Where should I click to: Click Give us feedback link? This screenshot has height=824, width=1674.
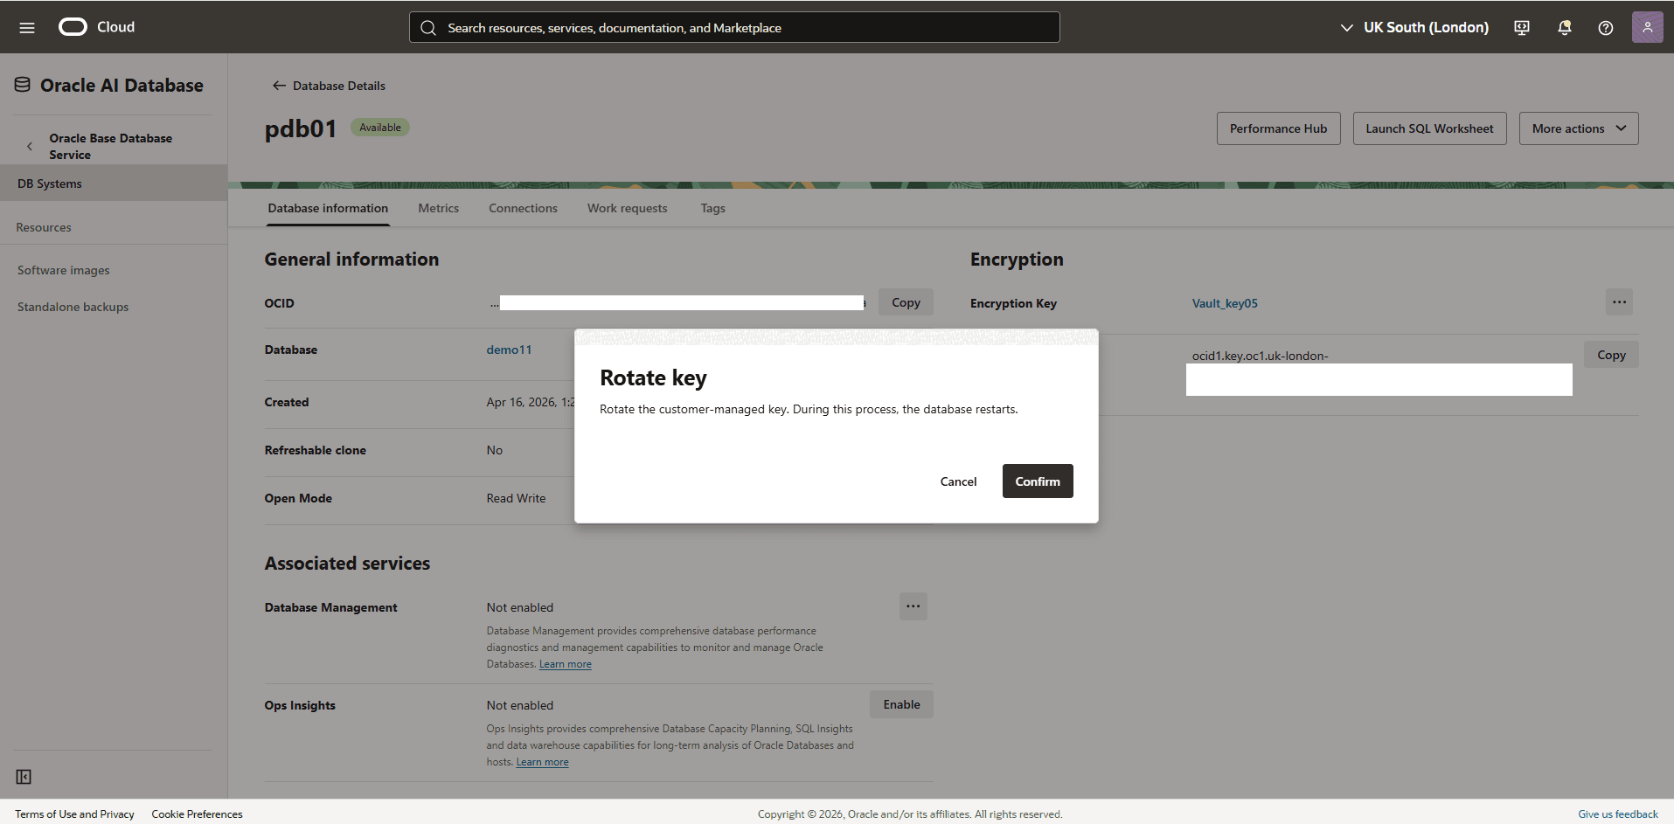1617,814
